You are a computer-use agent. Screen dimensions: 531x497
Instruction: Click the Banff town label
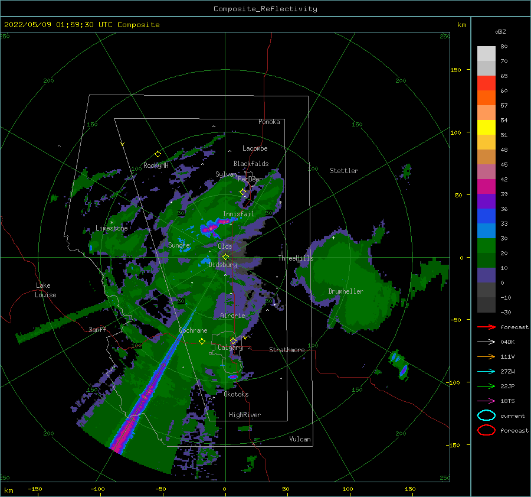click(97, 329)
